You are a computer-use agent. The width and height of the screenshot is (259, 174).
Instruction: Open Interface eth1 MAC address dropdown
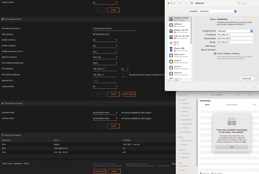pyautogui.click(x=105, y=118)
